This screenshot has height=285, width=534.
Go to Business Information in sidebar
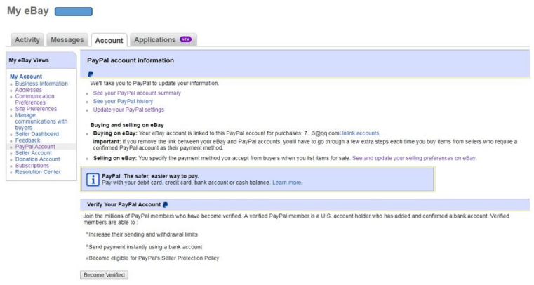[41, 84]
